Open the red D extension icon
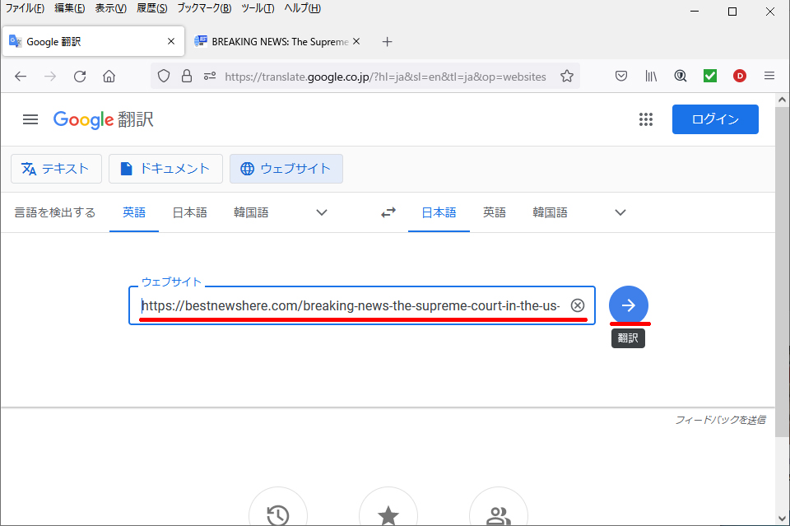This screenshot has width=790, height=526. point(740,76)
